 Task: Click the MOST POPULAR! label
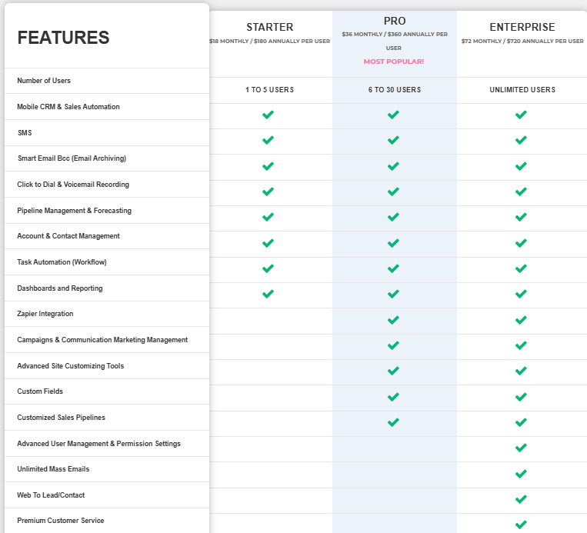394,62
